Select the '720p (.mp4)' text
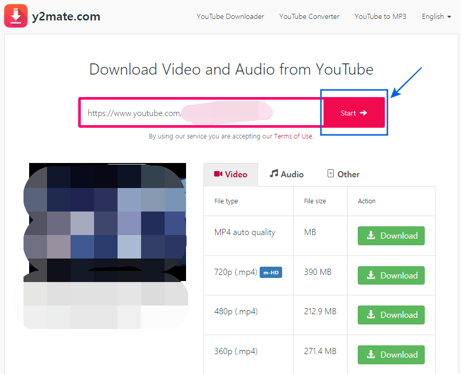 tap(236, 272)
